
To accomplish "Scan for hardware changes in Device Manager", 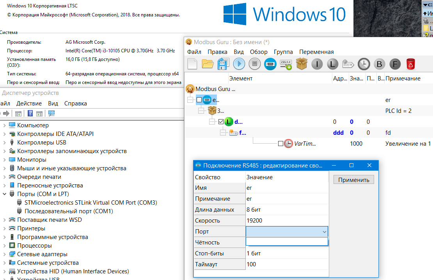I will point(51,113).
